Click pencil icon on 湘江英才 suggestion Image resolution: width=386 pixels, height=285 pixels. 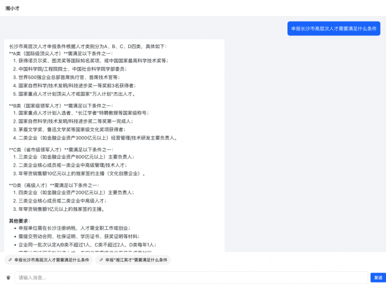pyautogui.click(x=102, y=260)
